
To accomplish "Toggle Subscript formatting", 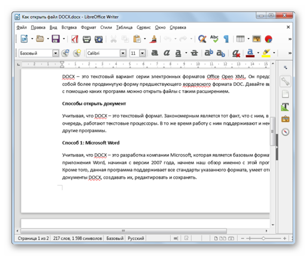I will pyautogui.click(x=221, y=53).
